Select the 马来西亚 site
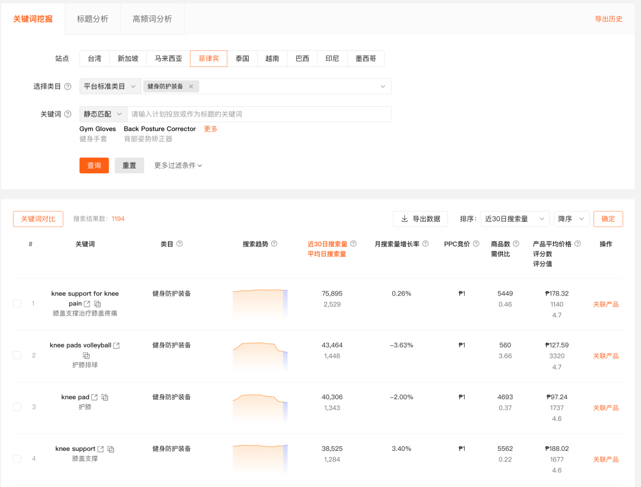This screenshot has height=487, width=641. click(x=169, y=58)
